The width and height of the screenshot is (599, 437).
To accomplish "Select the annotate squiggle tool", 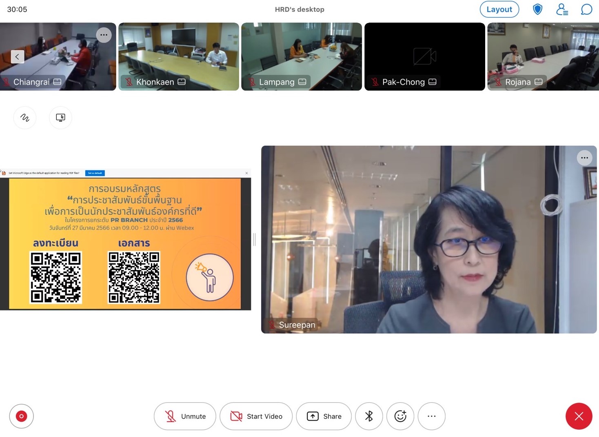I will pyautogui.click(x=25, y=118).
